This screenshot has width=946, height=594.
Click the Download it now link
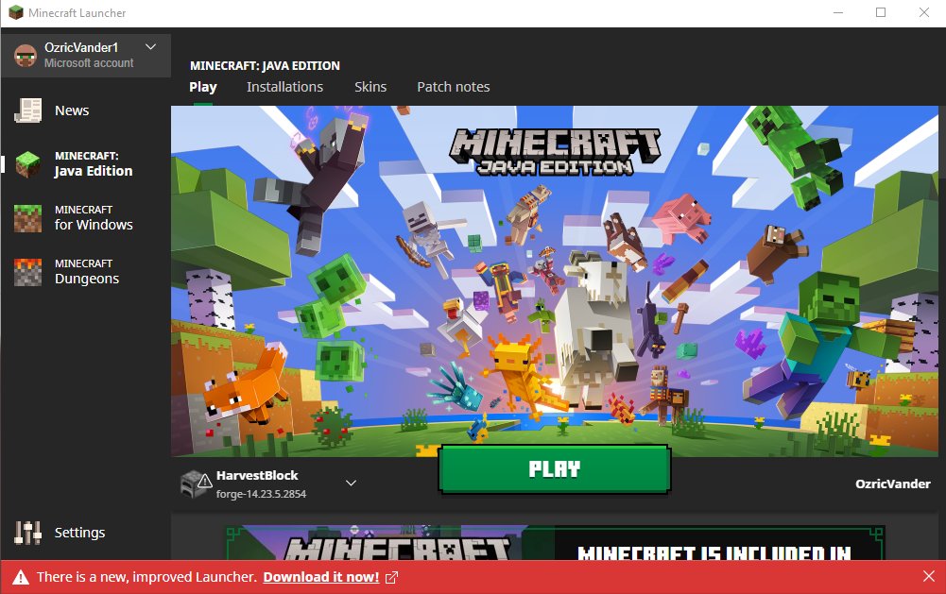(321, 577)
